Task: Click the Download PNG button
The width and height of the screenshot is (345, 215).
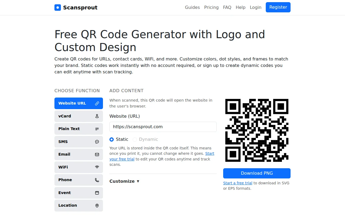Action: (257, 173)
